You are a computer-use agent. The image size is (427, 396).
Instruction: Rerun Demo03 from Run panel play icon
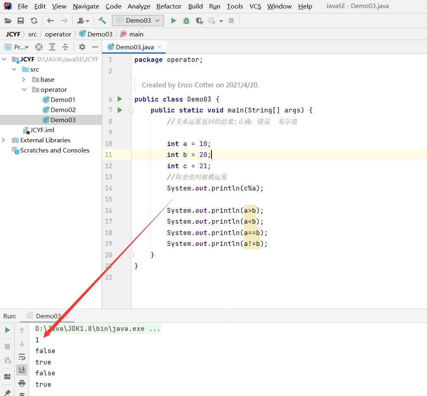click(8, 330)
